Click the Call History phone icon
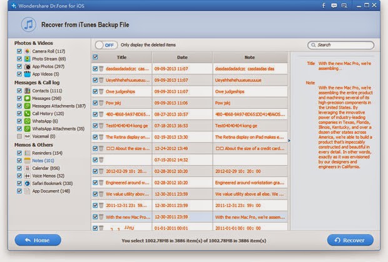The width and height of the screenshot is (388, 262). [27, 113]
